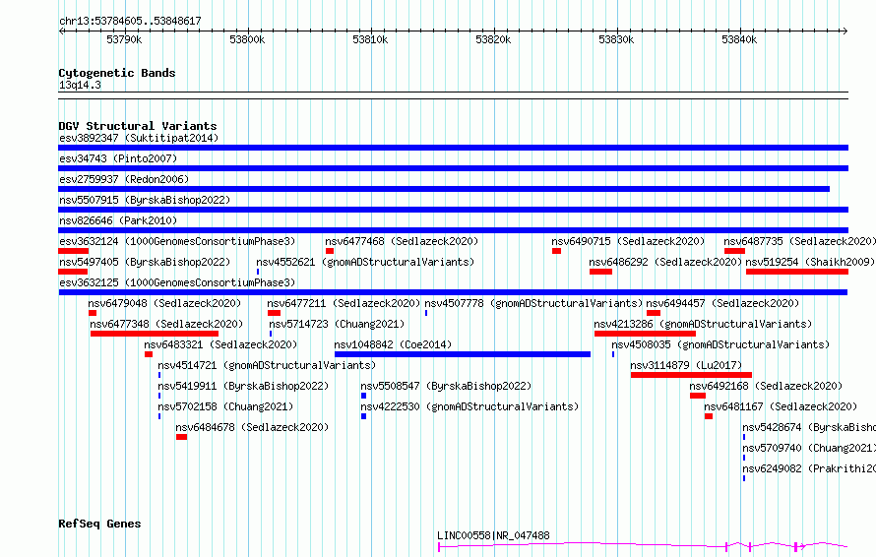Click nsv6249082 Prakrithi label
This screenshot has height=557, width=876.
point(809,468)
